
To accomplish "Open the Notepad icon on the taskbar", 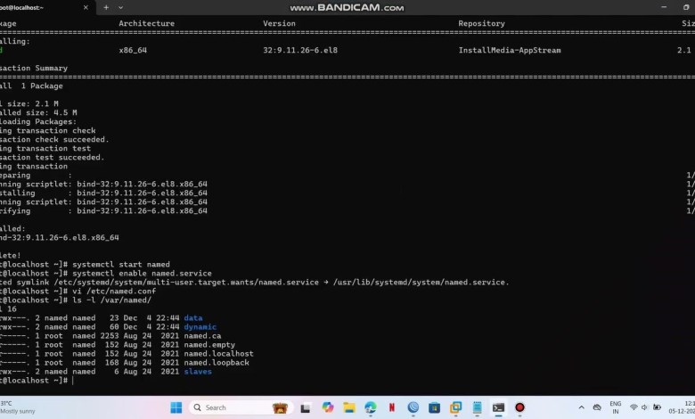I will (477, 407).
